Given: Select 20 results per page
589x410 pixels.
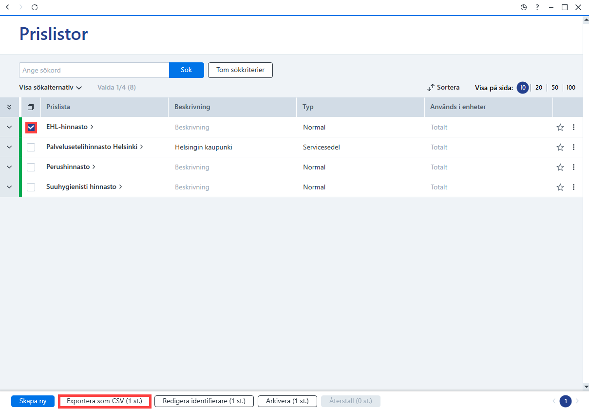Looking at the screenshot, I should coord(539,88).
